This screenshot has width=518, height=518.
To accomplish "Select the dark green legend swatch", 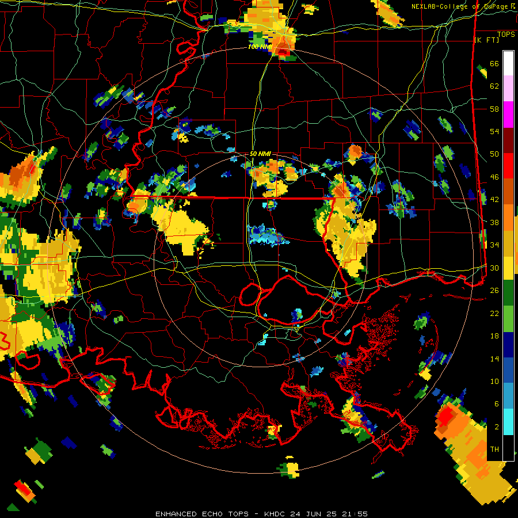I will point(508,293).
